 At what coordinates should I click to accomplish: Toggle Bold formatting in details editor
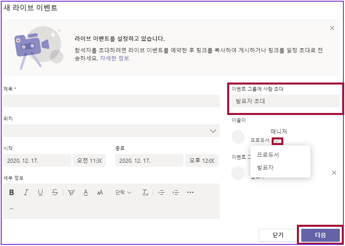click(x=12, y=193)
